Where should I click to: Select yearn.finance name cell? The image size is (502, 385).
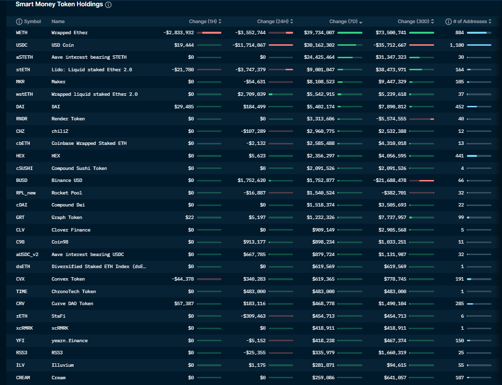(69, 341)
